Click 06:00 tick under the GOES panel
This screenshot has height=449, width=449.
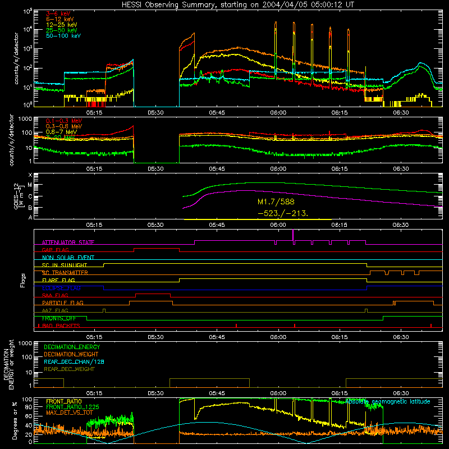278,225
